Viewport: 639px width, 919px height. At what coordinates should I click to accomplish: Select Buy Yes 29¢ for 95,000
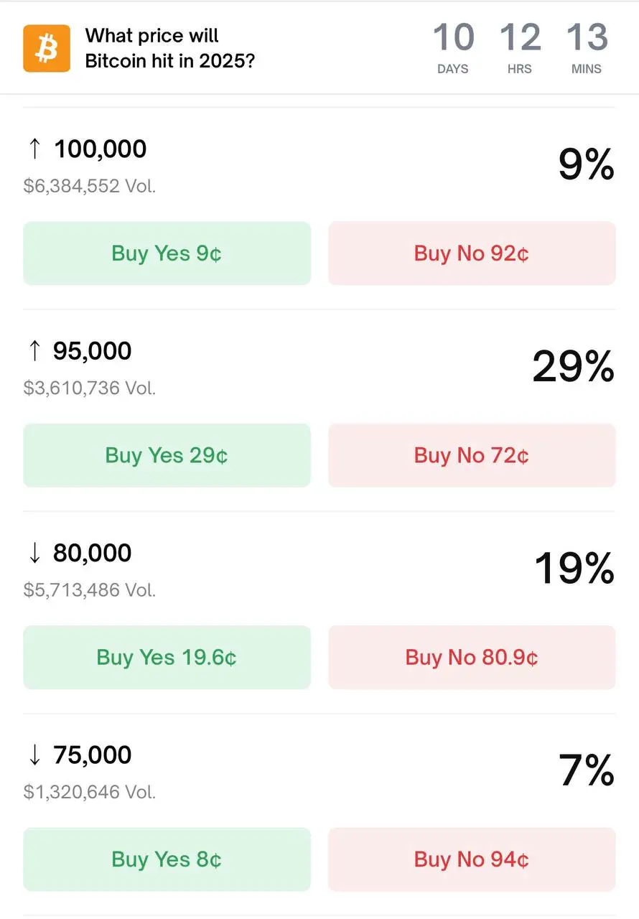point(167,455)
